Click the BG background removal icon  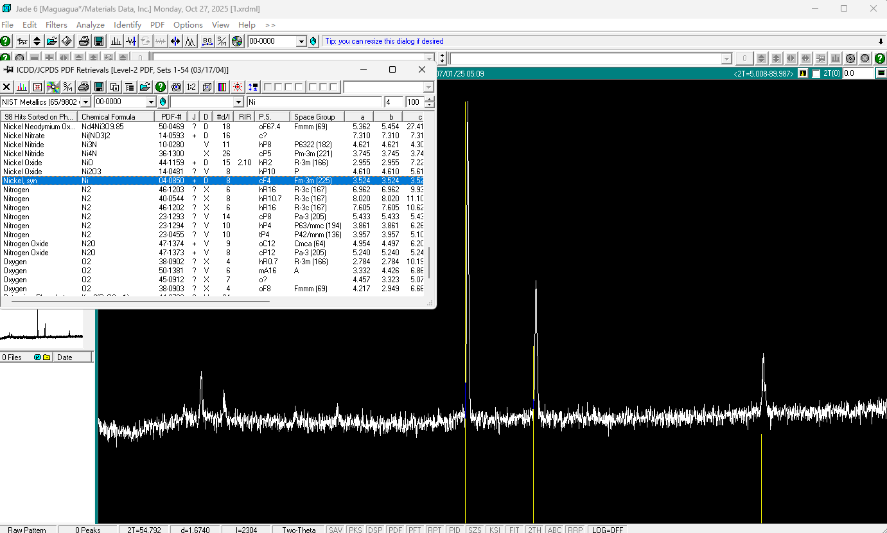pos(207,41)
